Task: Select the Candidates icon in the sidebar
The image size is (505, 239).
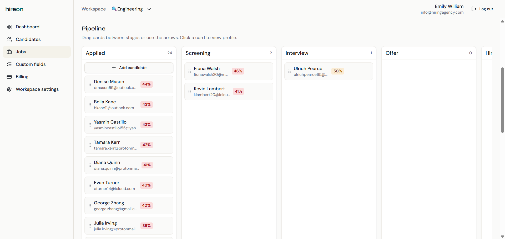Action: pyautogui.click(x=9, y=39)
